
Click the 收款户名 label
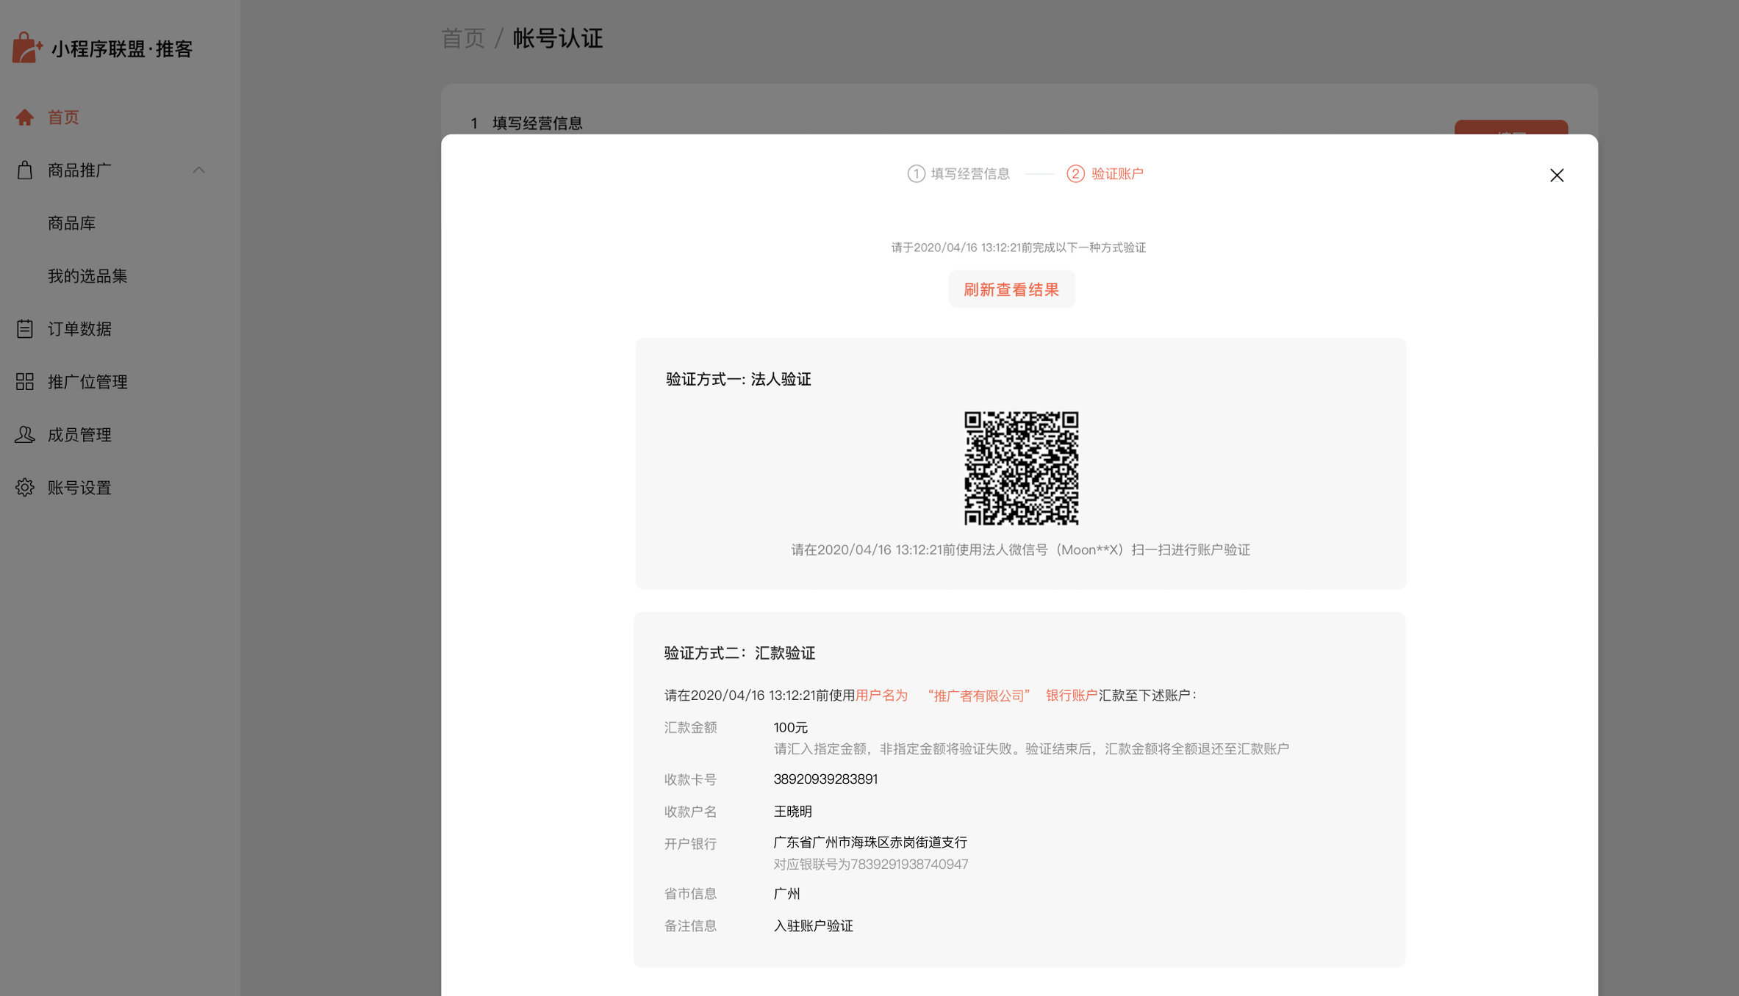(x=690, y=812)
